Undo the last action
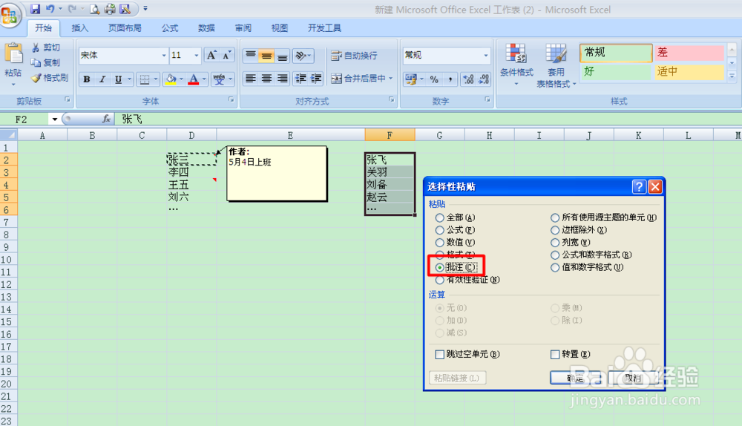Image resolution: width=742 pixels, height=426 pixels. click(x=50, y=8)
